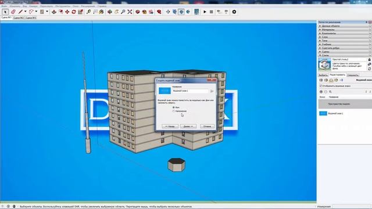Expand the "Сцены" tray section
This screenshot has width=372, height=209.
(345, 52)
